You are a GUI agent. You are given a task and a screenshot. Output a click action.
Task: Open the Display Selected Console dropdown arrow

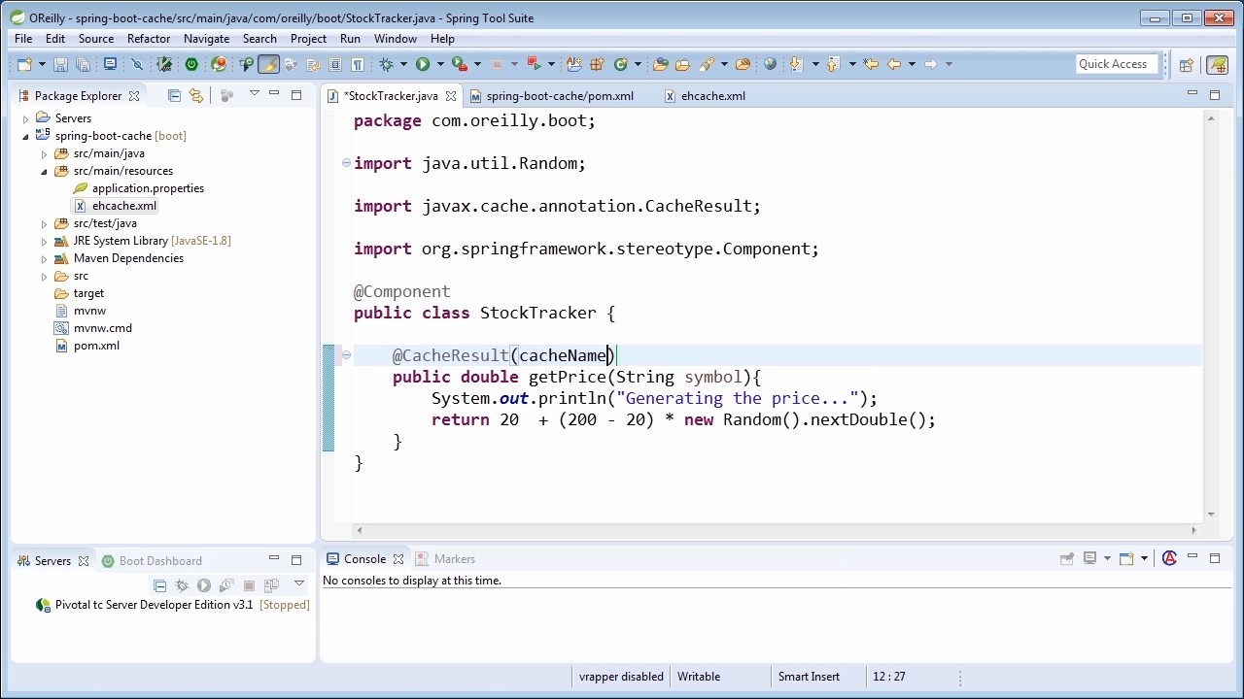pos(1107,558)
